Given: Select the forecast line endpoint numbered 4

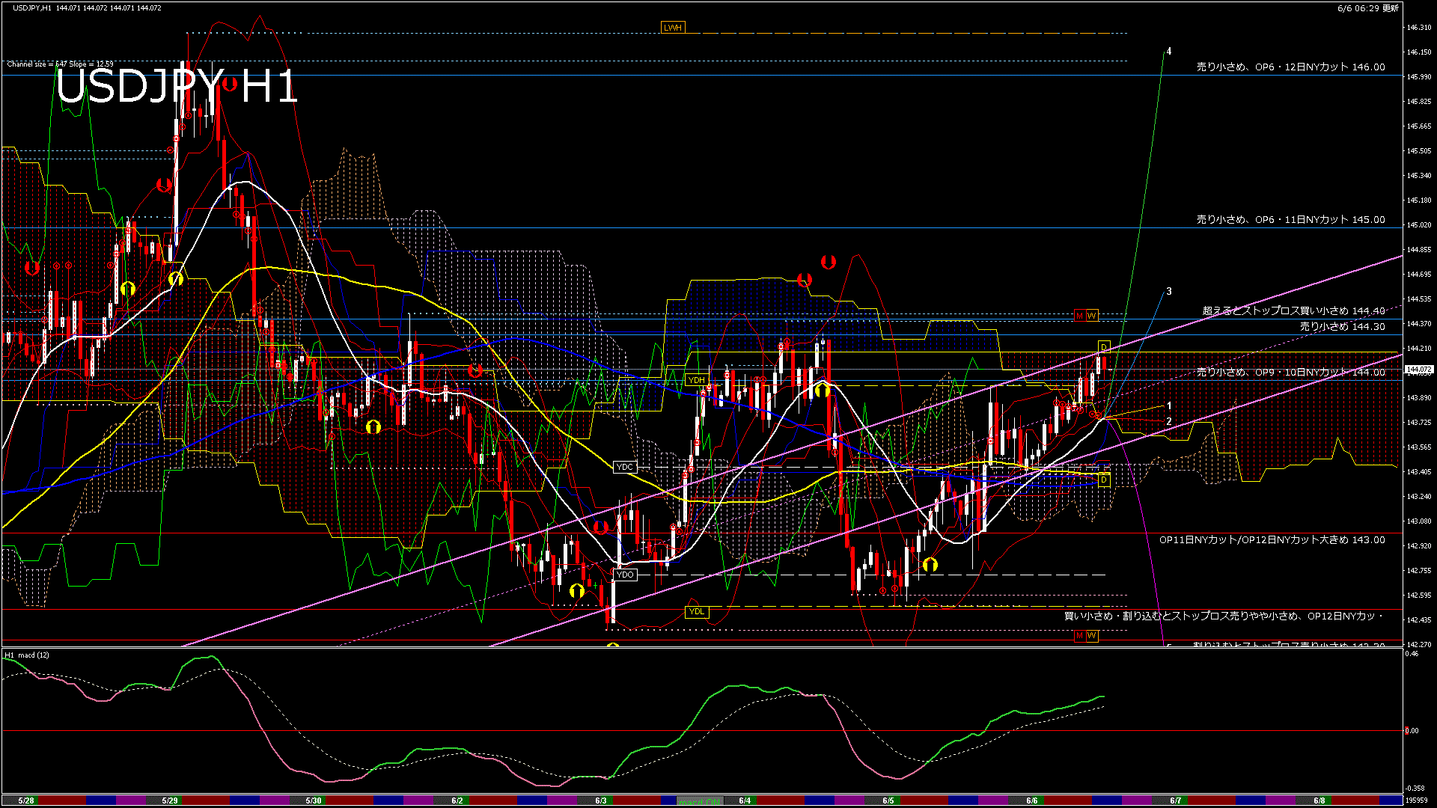Looking at the screenshot, I should 1168,52.
